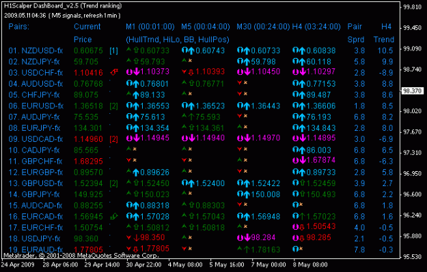Click the thin green arrow beside 75.593

(x=191, y=117)
